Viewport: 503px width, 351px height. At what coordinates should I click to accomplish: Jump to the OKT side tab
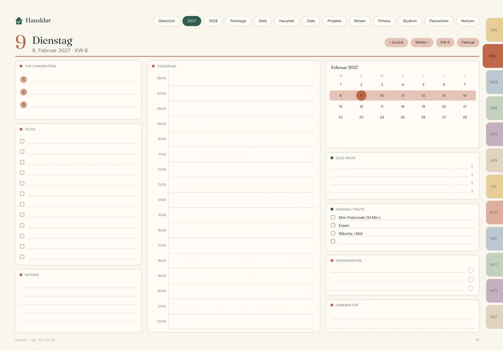coord(494,265)
